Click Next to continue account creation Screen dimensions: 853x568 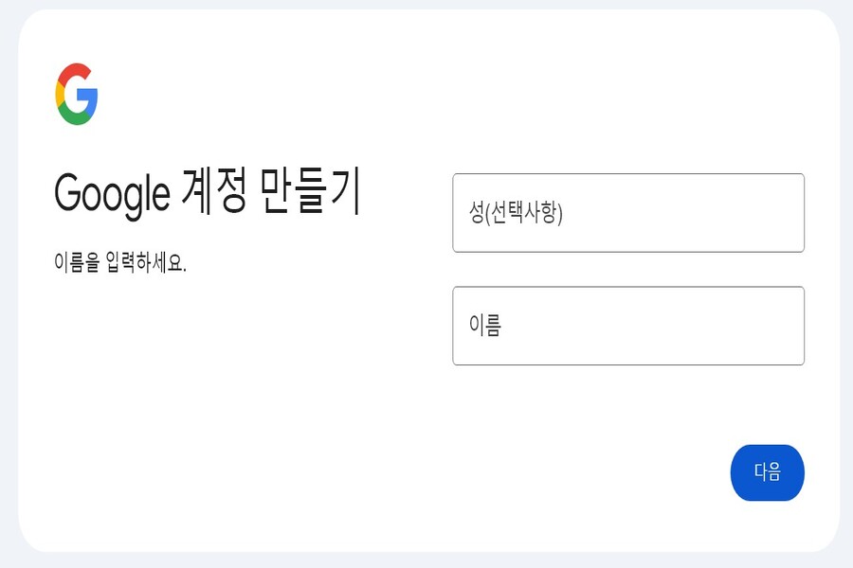(x=768, y=471)
